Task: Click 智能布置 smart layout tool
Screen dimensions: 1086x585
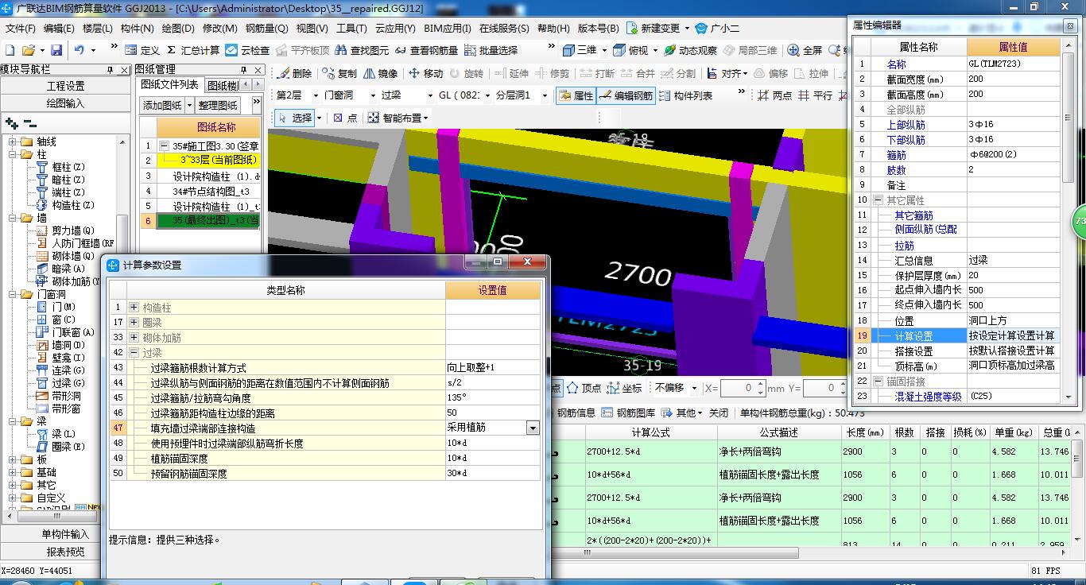Action: pos(396,118)
